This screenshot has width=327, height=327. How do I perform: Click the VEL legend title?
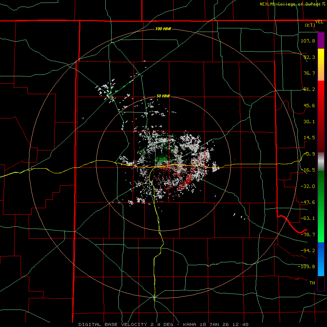319,22
